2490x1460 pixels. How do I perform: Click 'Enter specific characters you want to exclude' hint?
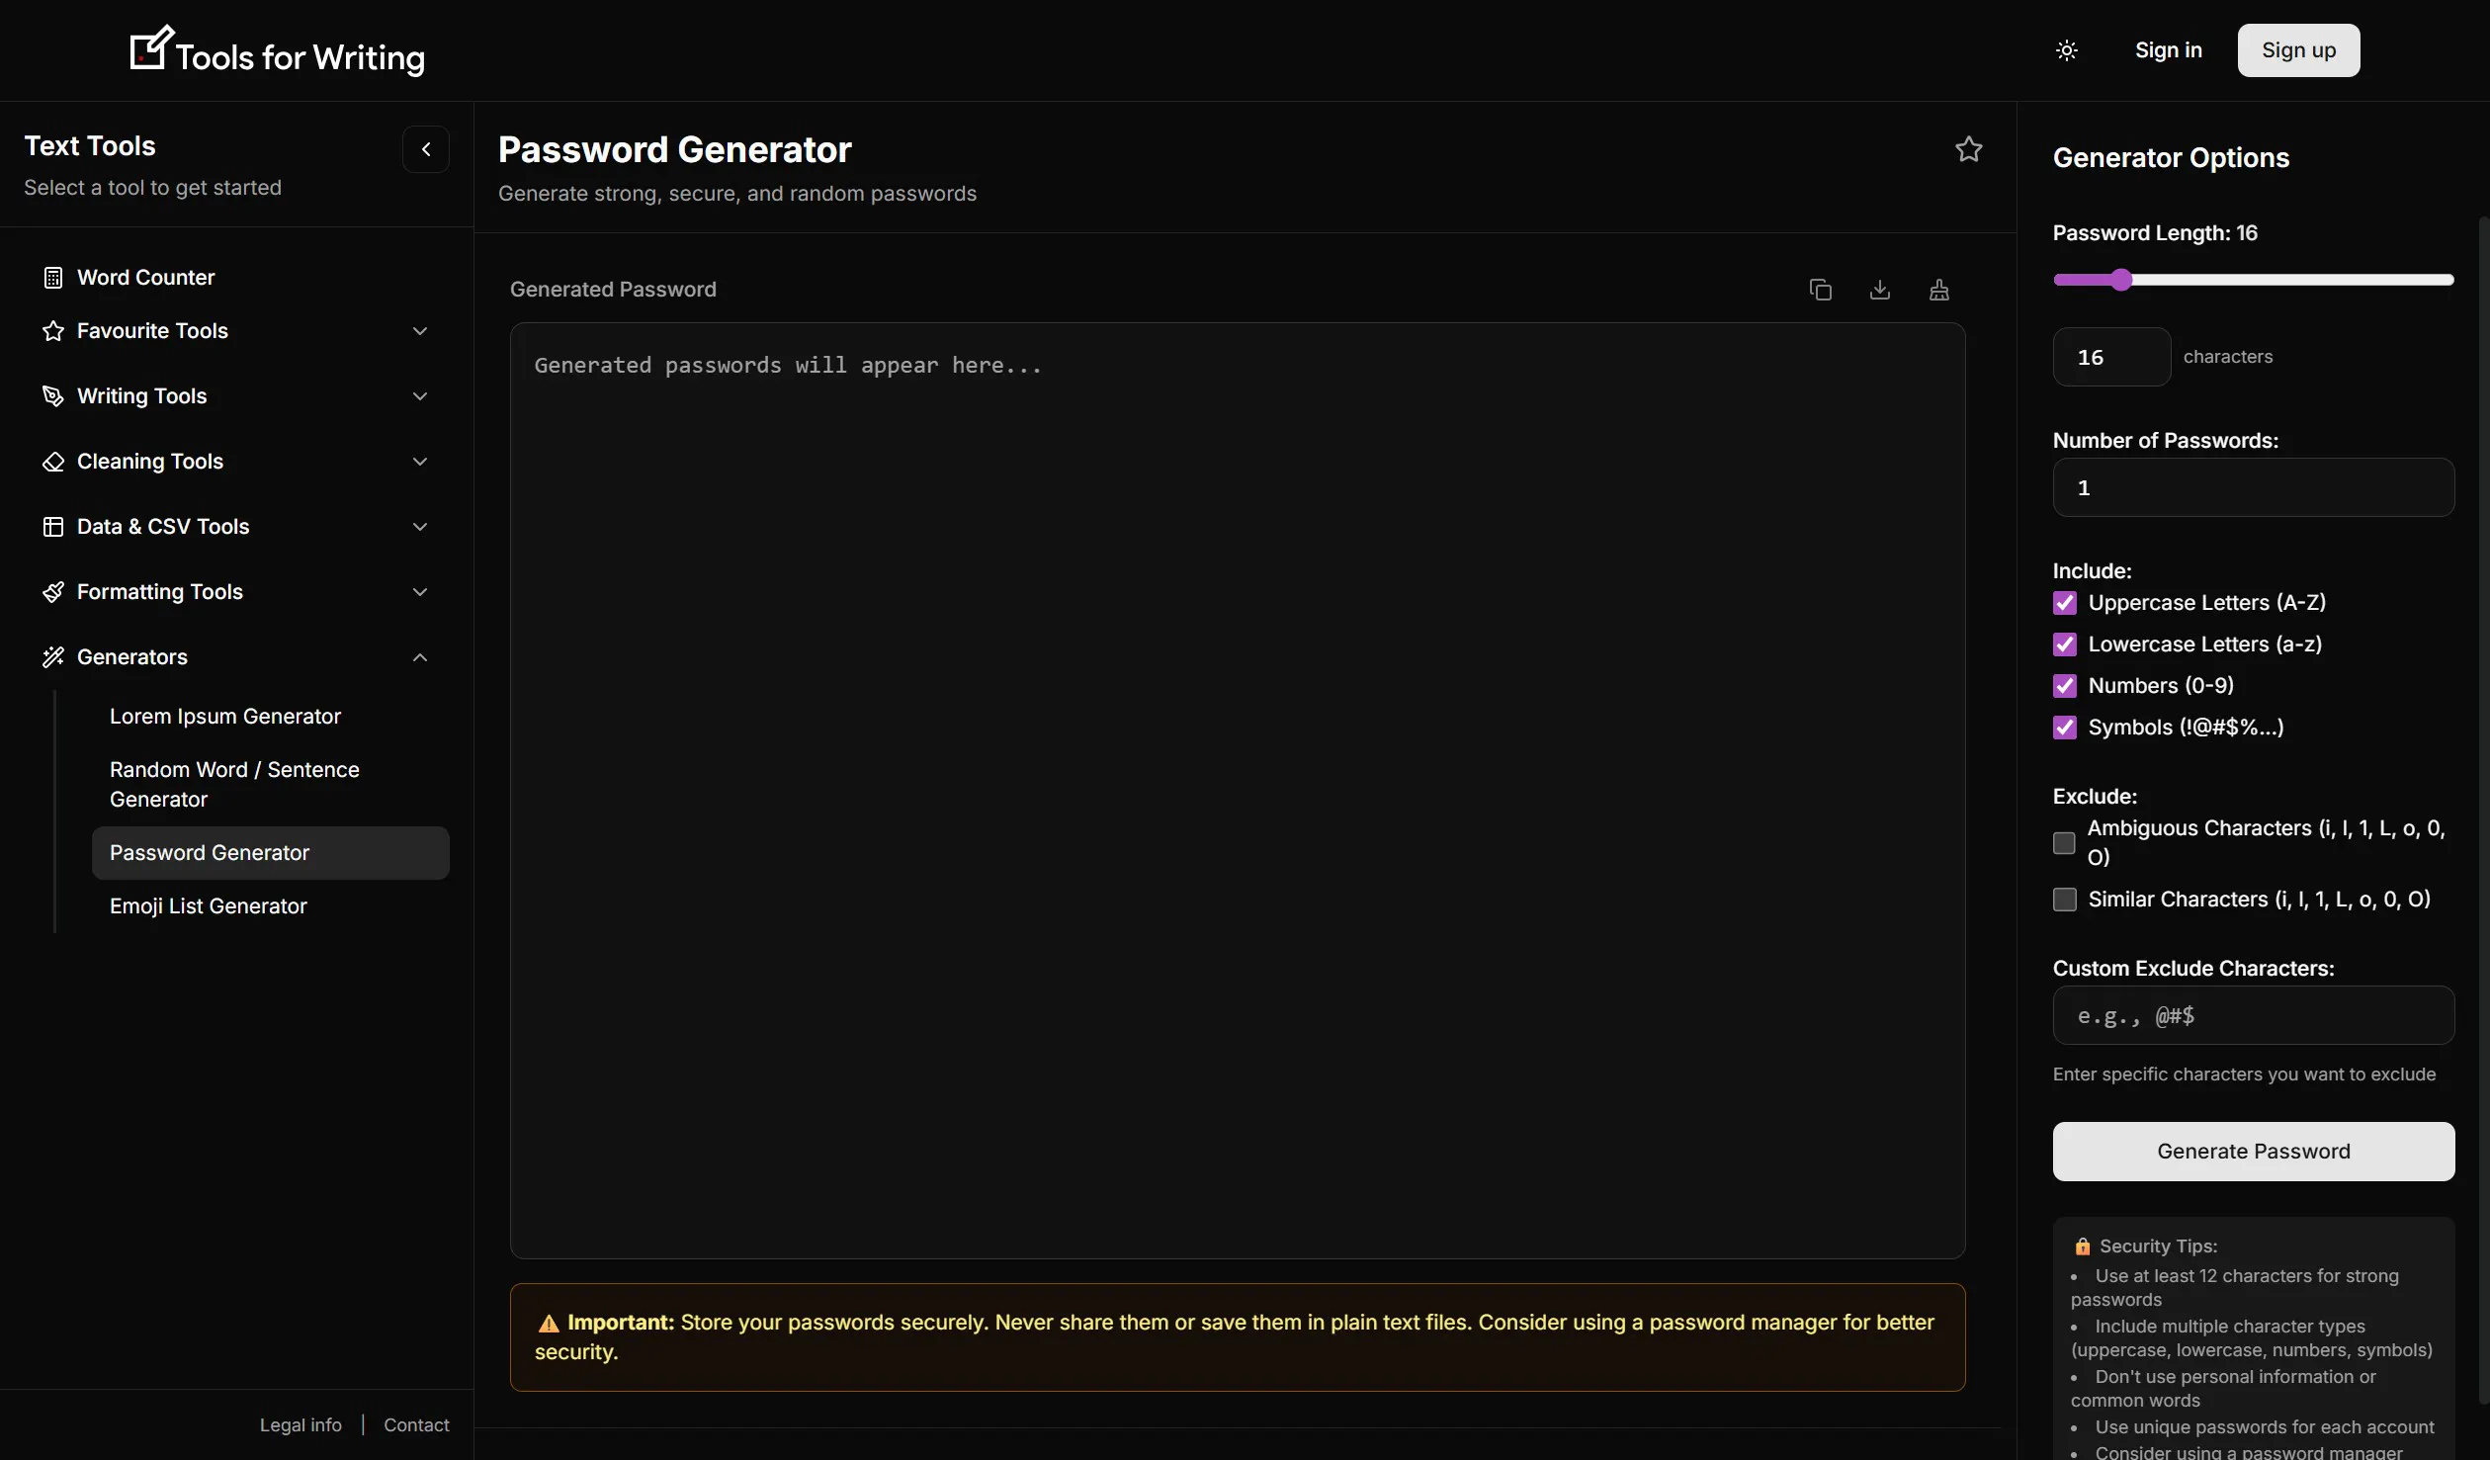coord(2244,1074)
